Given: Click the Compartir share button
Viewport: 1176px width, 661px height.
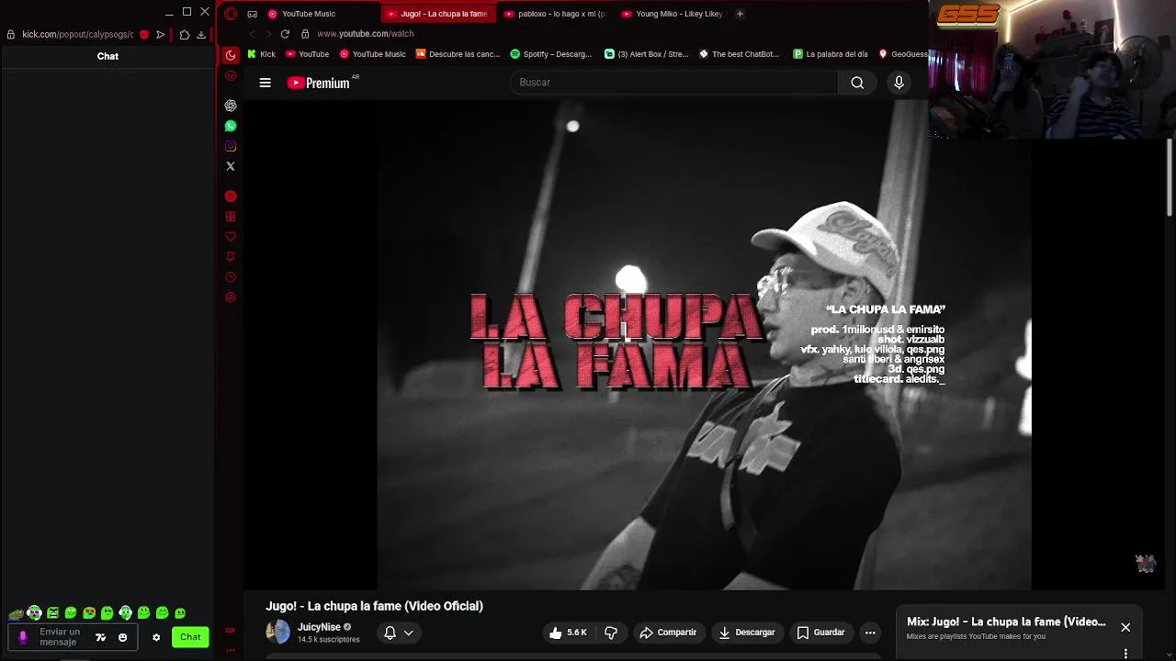Looking at the screenshot, I should click(668, 633).
